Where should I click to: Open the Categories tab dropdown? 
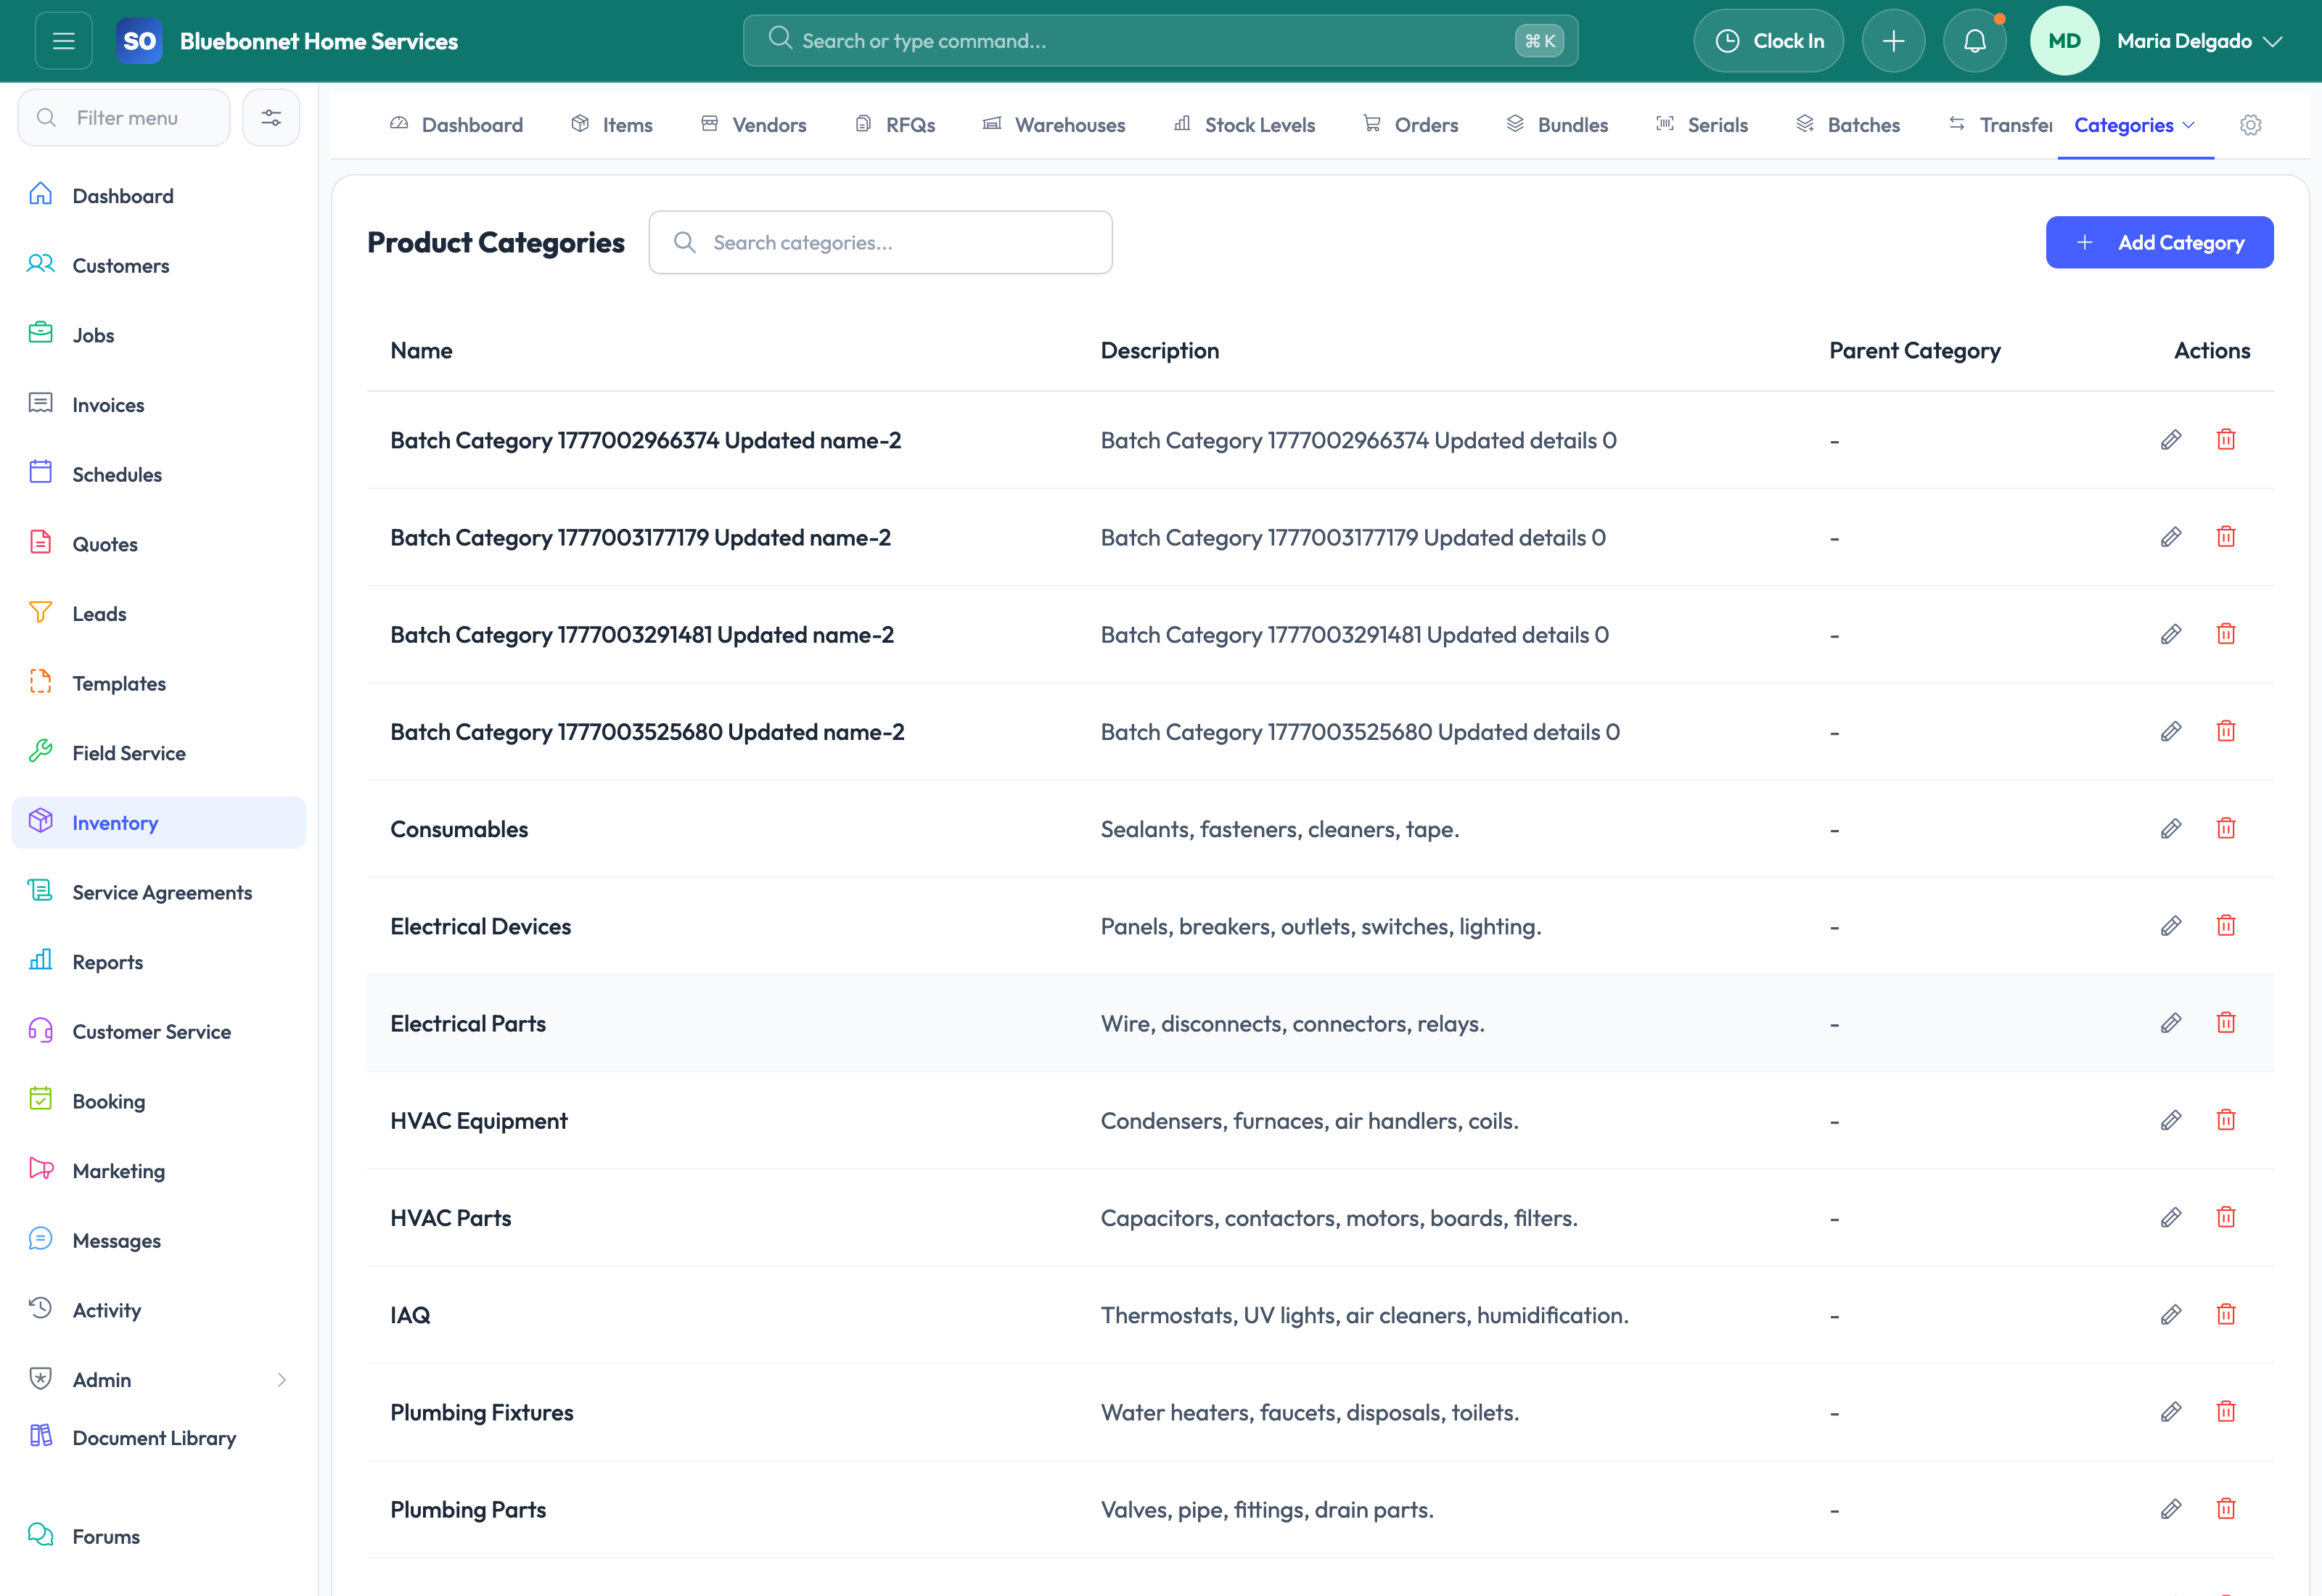(2135, 125)
